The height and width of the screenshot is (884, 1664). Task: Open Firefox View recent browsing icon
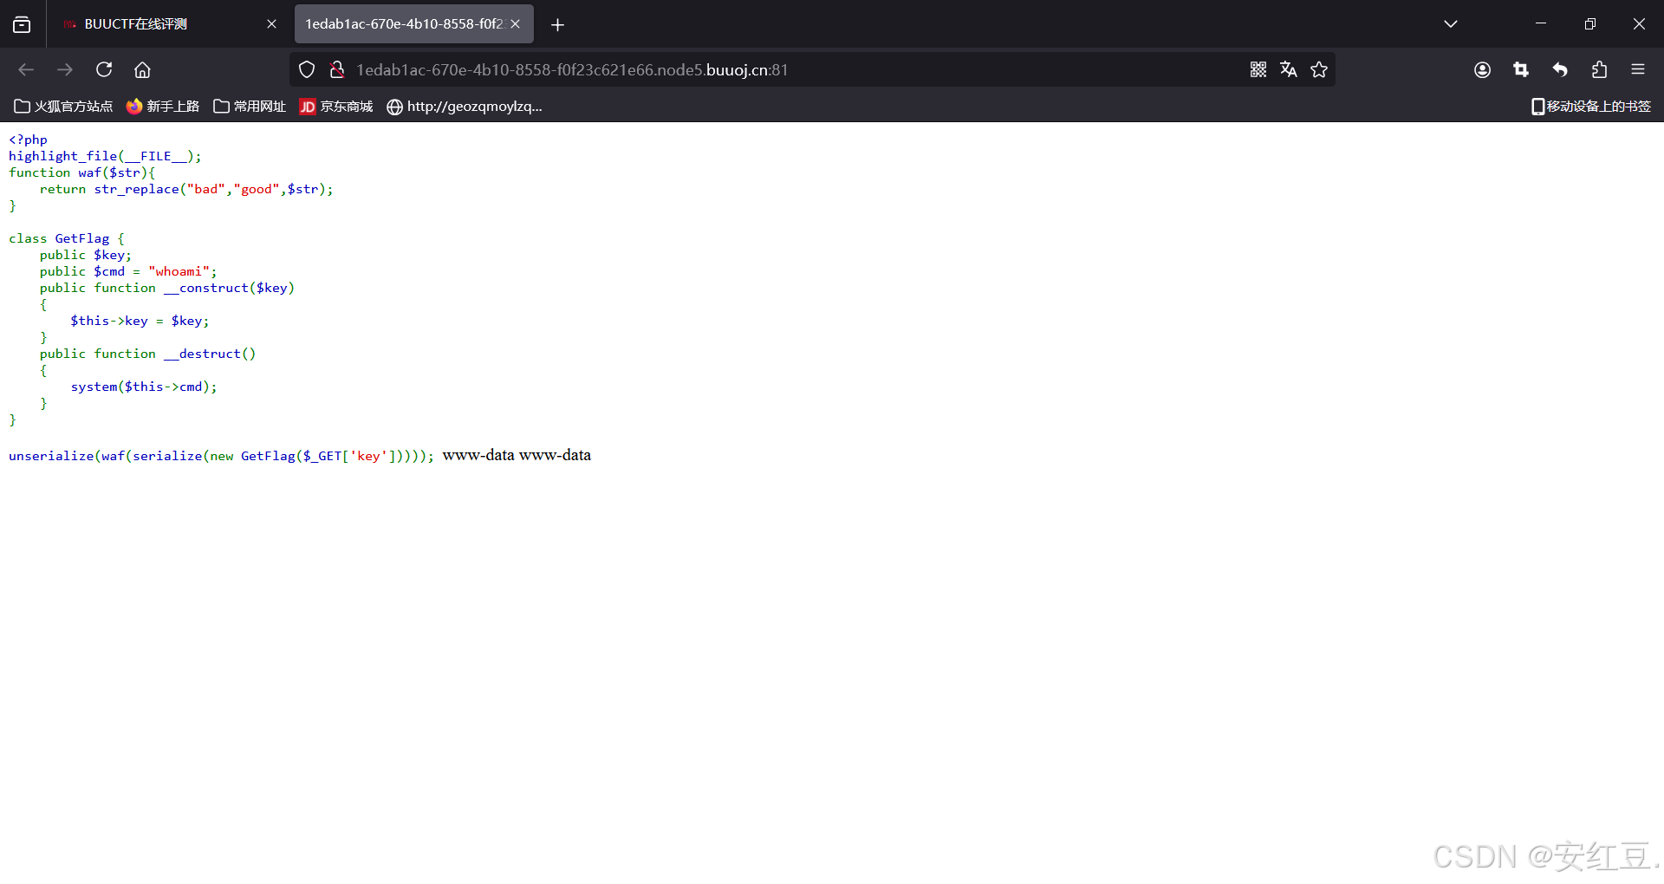pyautogui.click(x=22, y=24)
